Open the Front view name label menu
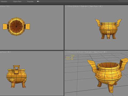The width and height of the screenshot is (128, 96). [70, 6]
